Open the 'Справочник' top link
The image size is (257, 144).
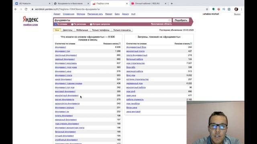pyautogui.click(x=69, y=14)
